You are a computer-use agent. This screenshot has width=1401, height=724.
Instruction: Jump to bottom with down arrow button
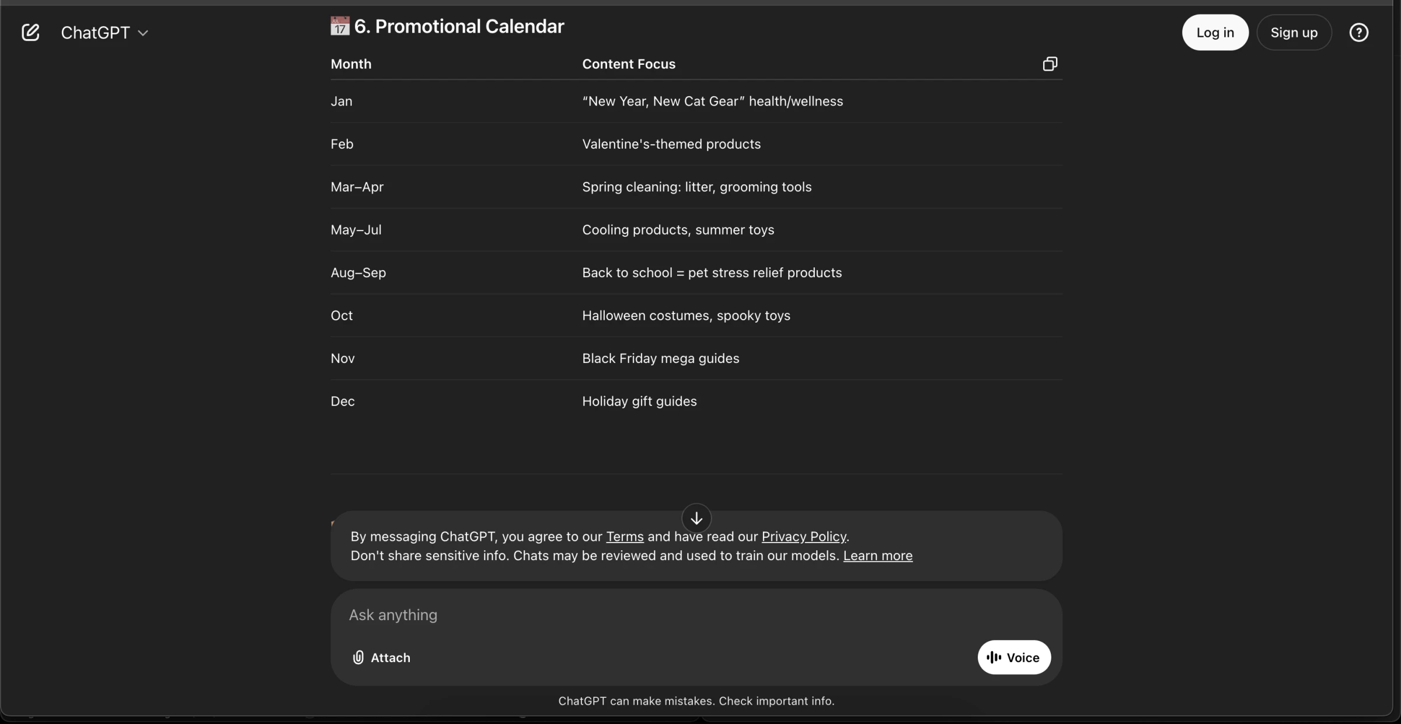point(696,518)
